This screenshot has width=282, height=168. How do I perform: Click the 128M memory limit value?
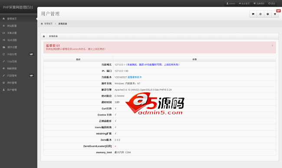(x=128, y=152)
